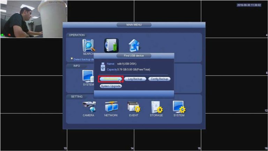Select the empty channel 15 video pane
Image resolution: width=268 pixels, height=151 pixels.
pyautogui.click(x=167, y=140)
